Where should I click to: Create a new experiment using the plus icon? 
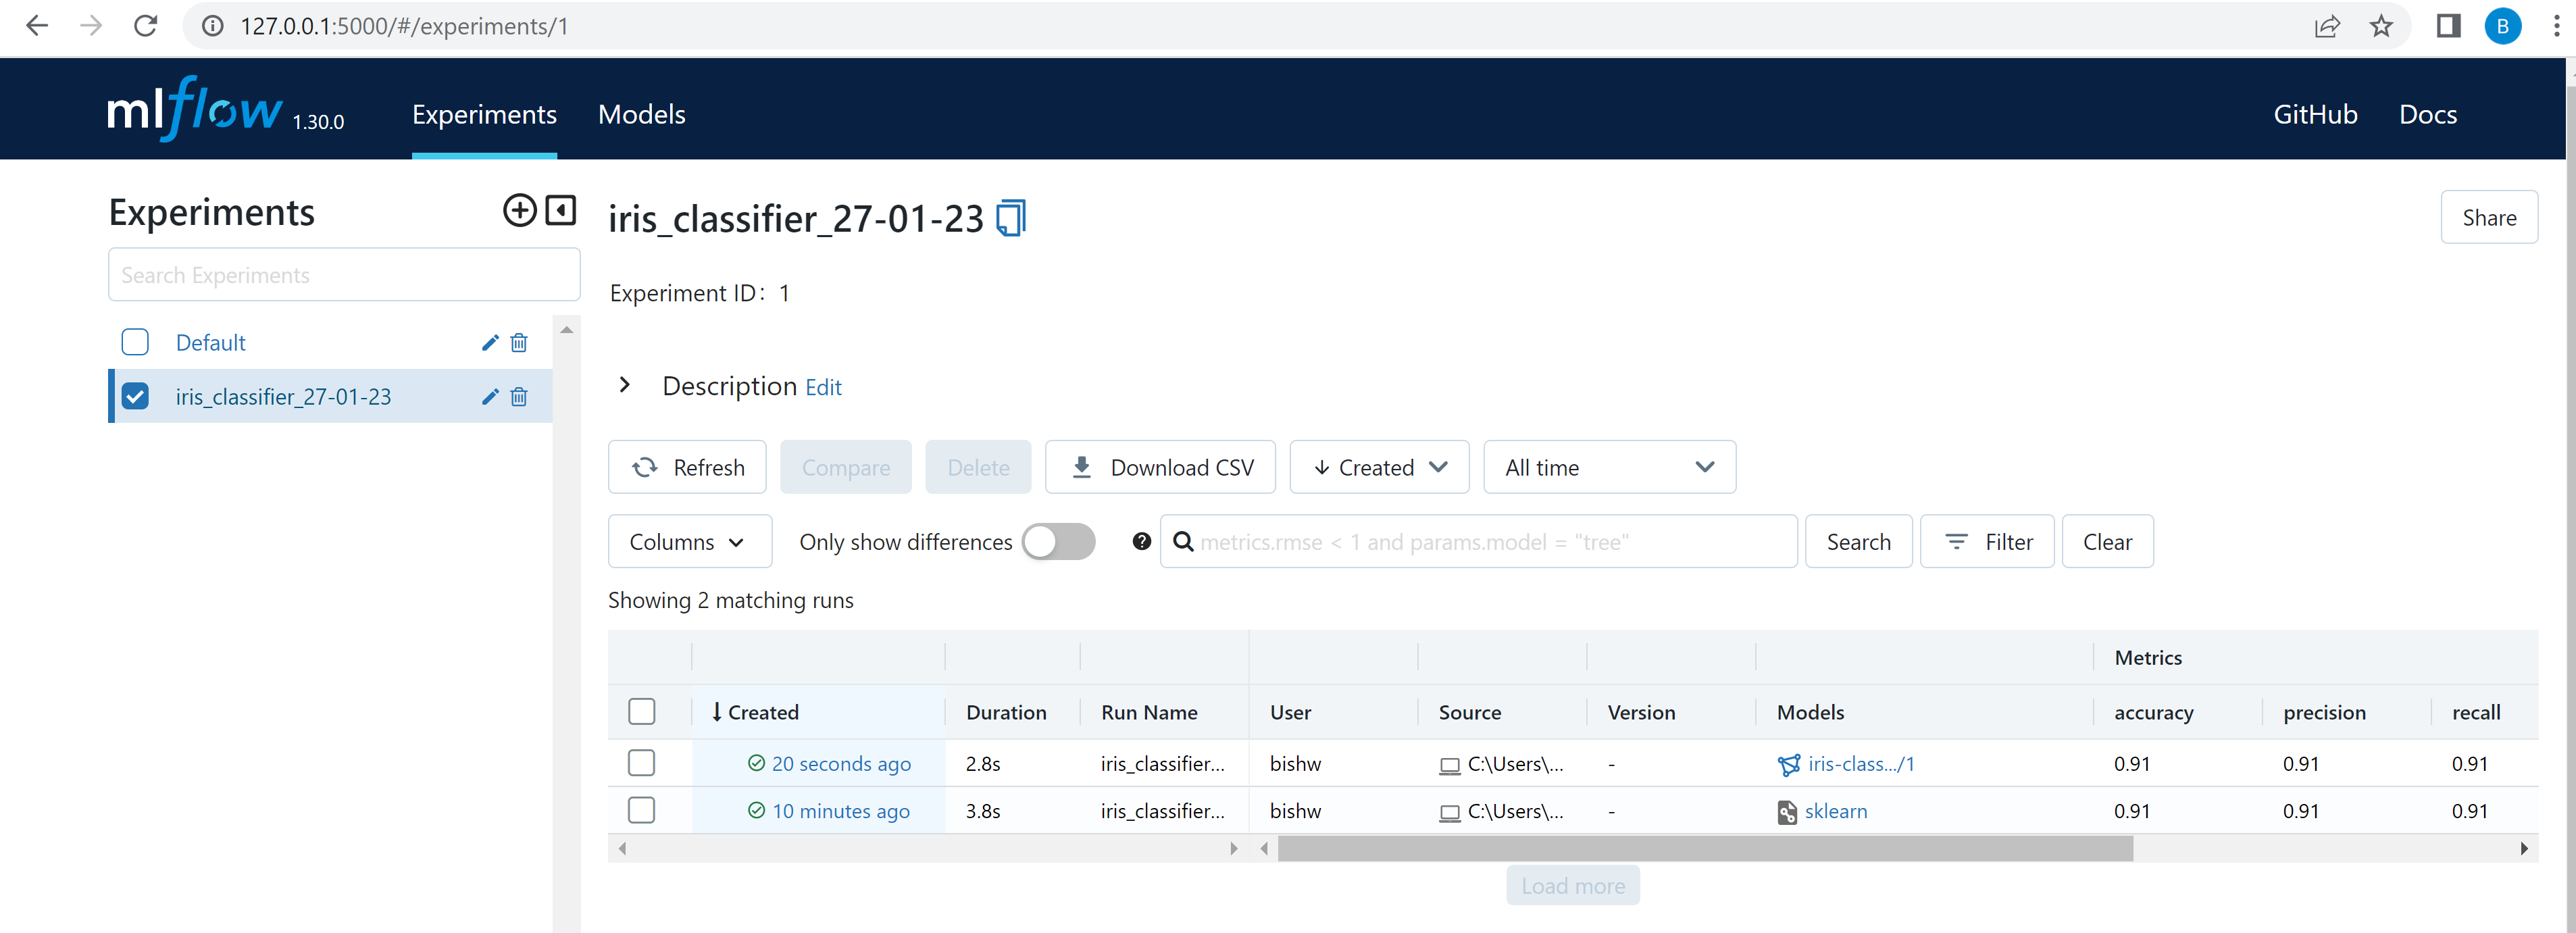(519, 211)
